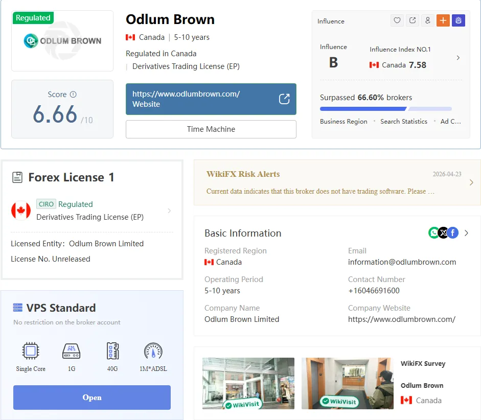
Task: Click the 2026-04-23 alert date
Action: 447,174
